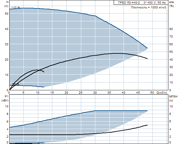Click the '15' tick on the flow axis

coord(52,93)
